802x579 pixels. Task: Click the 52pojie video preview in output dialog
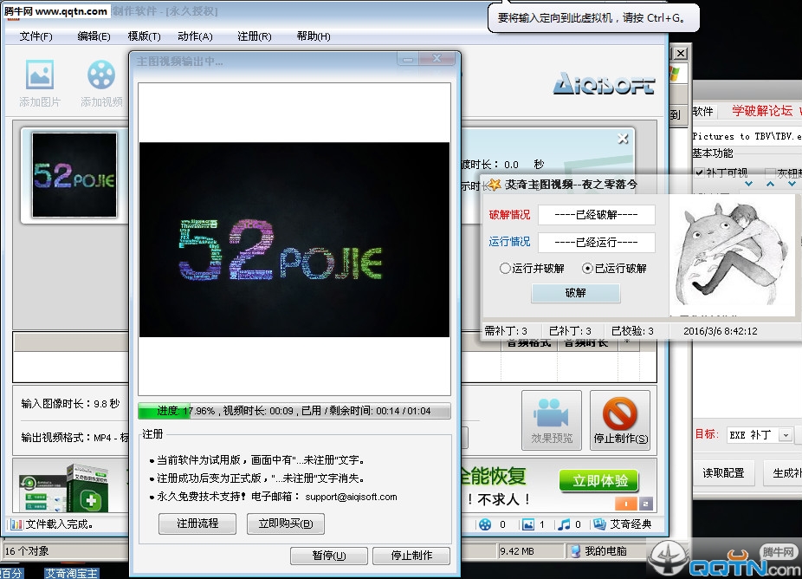click(x=294, y=239)
